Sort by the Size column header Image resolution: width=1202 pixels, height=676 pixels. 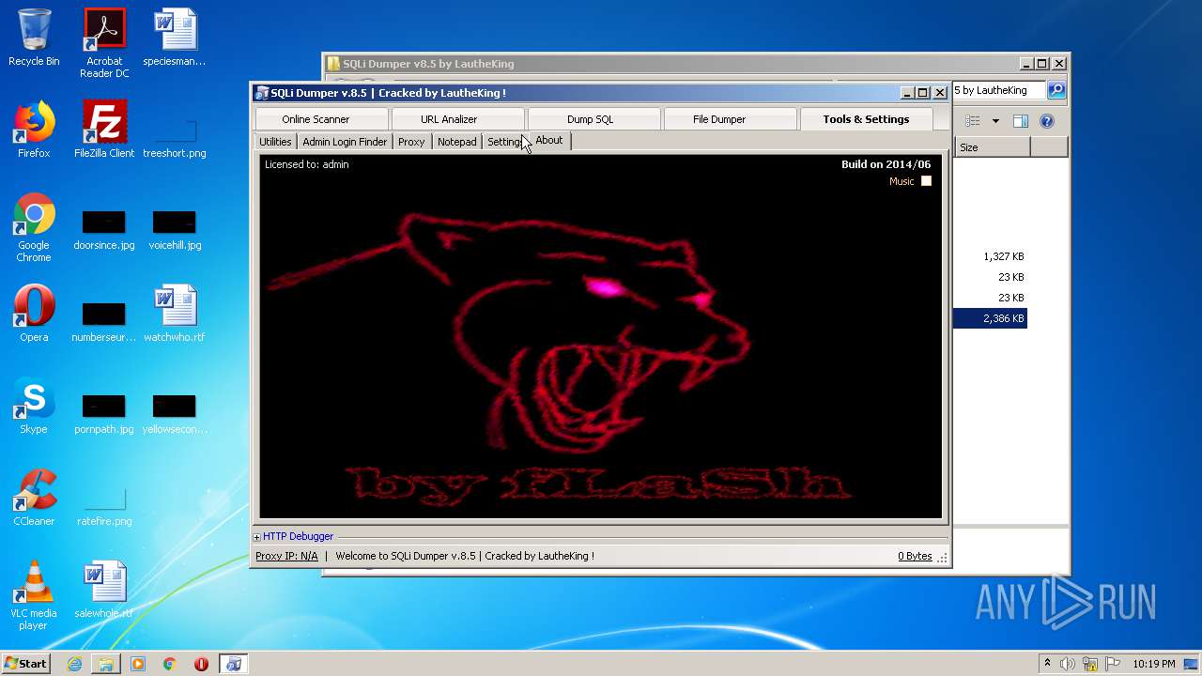[x=993, y=147]
